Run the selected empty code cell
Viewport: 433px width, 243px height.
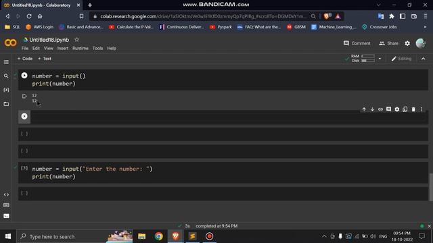(24, 116)
